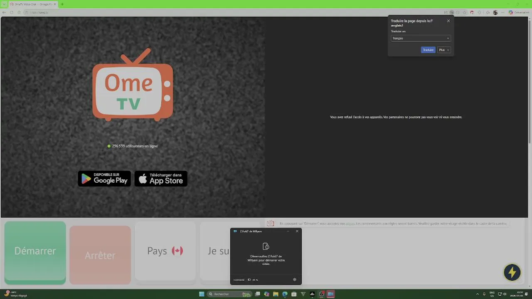Click the OmeTV small logo beside rules notice
Image resolution: width=532 pixels, height=299 pixels.
pyautogui.click(x=271, y=223)
